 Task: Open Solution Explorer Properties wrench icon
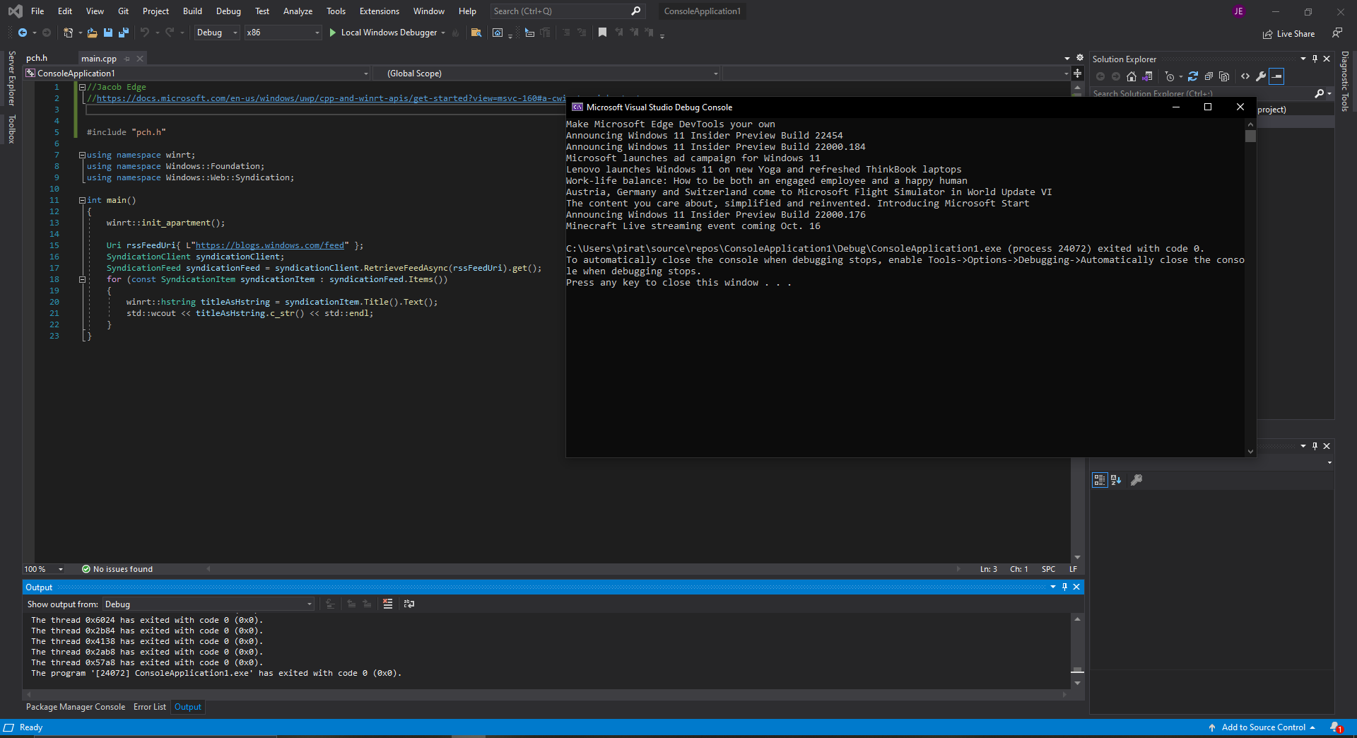pos(1262,77)
